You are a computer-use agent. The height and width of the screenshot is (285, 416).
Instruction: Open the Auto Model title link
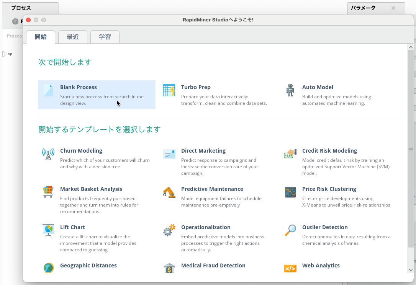pyautogui.click(x=318, y=87)
